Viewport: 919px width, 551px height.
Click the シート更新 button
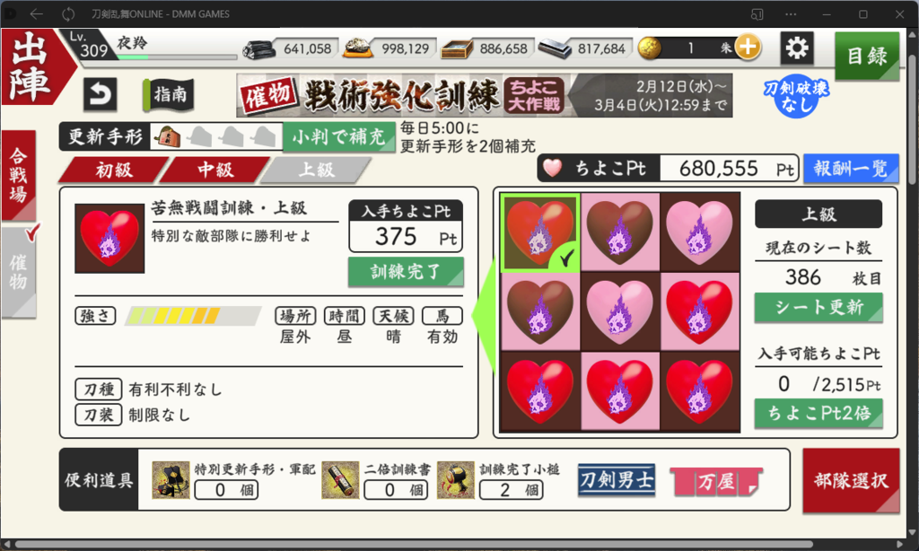[x=818, y=307]
